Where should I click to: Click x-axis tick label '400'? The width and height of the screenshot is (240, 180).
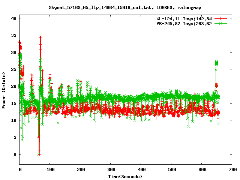click(x=142, y=169)
